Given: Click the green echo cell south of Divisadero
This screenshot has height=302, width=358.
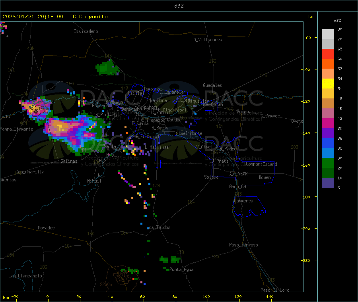Looking at the screenshot, I should point(107,68).
